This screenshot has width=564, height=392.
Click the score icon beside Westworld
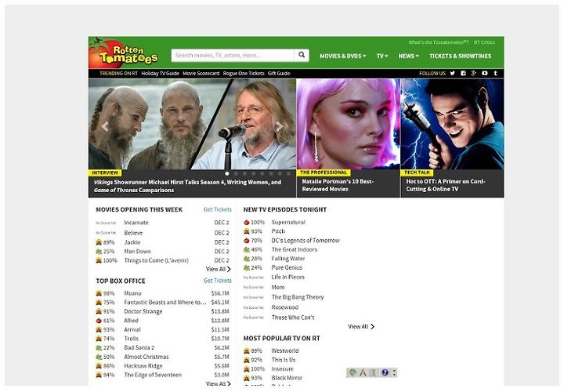click(247, 350)
